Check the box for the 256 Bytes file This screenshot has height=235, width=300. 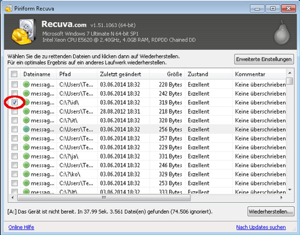15,129
